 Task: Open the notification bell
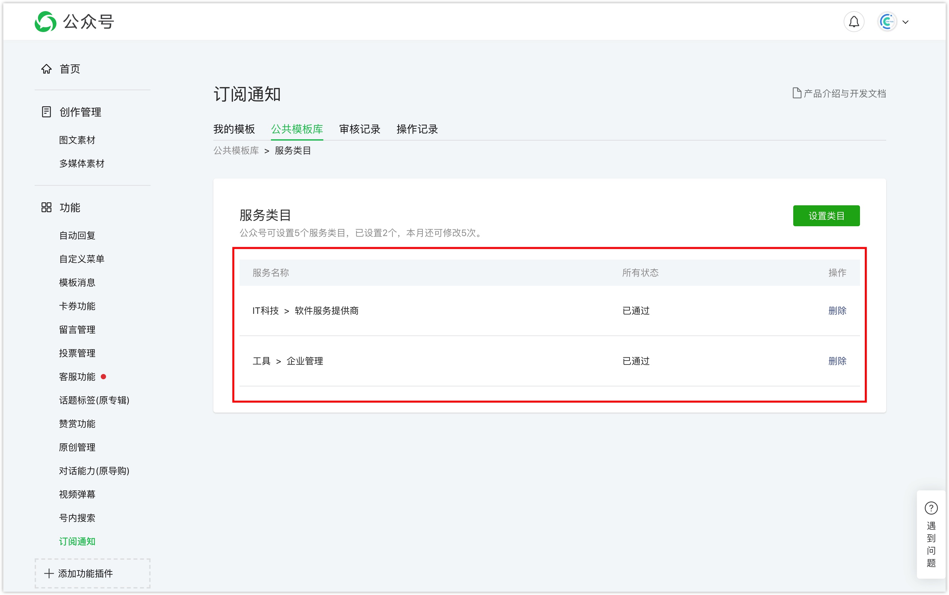[854, 22]
